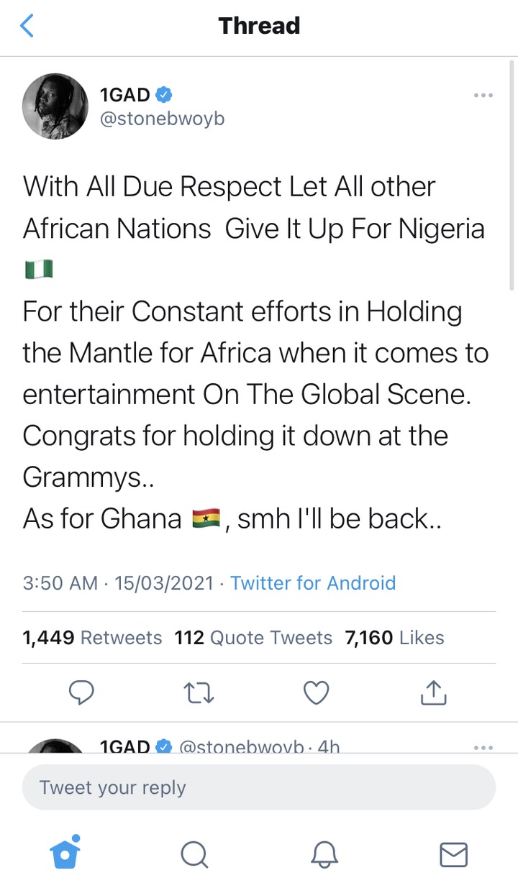View 1GAD's profile picture
518x888 pixels.
[x=56, y=106]
